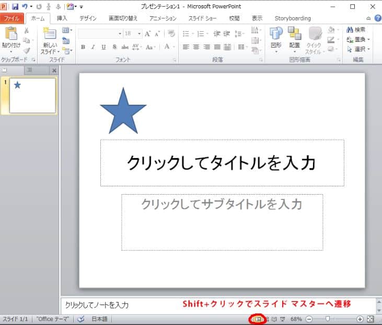Select slide 1 thumbnail with star

click(x=32, y=96)
